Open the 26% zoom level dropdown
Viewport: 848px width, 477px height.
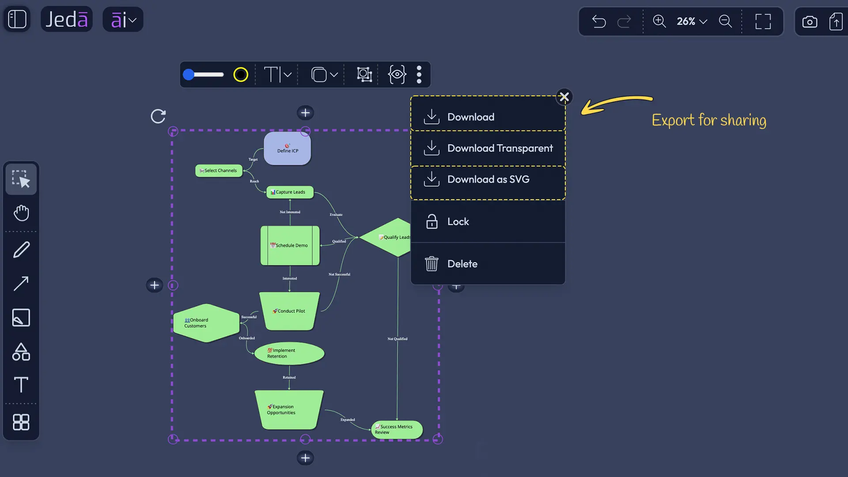click(x=692, y=21)
